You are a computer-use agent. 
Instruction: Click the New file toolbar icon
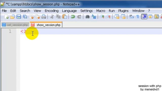[6, 17]
